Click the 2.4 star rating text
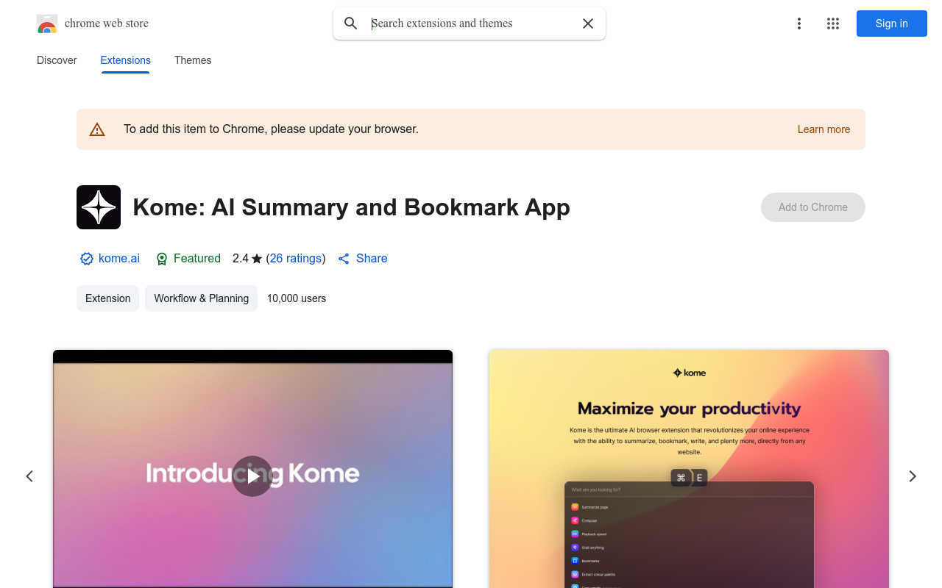The height and width of the screenshot is (588, 942). (x=247, y=259)
